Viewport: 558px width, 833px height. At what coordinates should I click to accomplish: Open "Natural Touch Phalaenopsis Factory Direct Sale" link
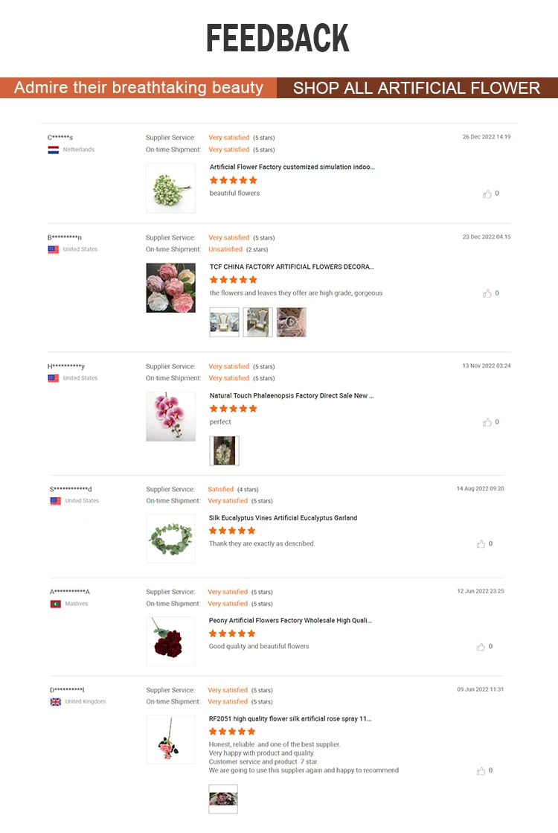pyautogui.click(x=292, y=396)
